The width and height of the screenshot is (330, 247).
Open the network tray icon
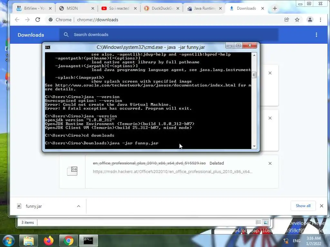point(286,241)
